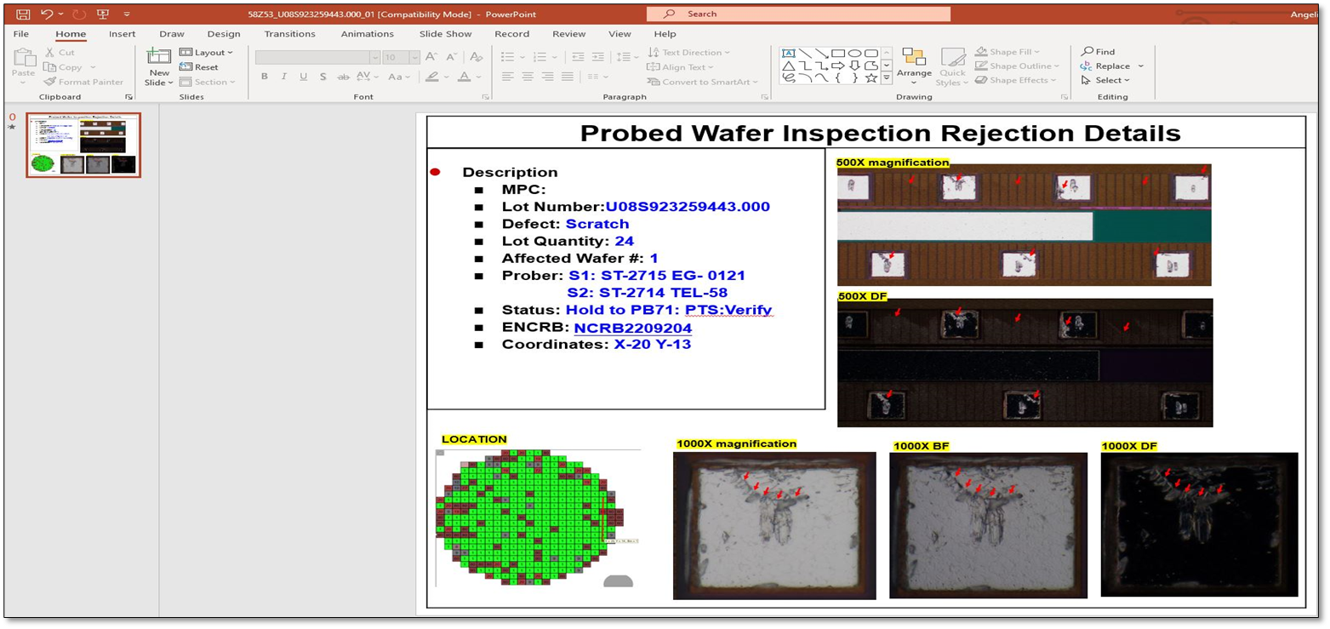Expand the shapes gallery More button
Screen dimensions: 1330x629
(x=887, y=78)
